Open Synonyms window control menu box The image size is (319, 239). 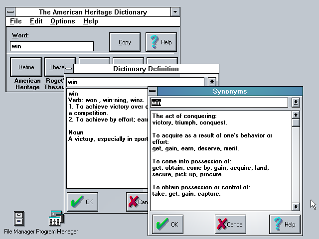click(153, 91)
